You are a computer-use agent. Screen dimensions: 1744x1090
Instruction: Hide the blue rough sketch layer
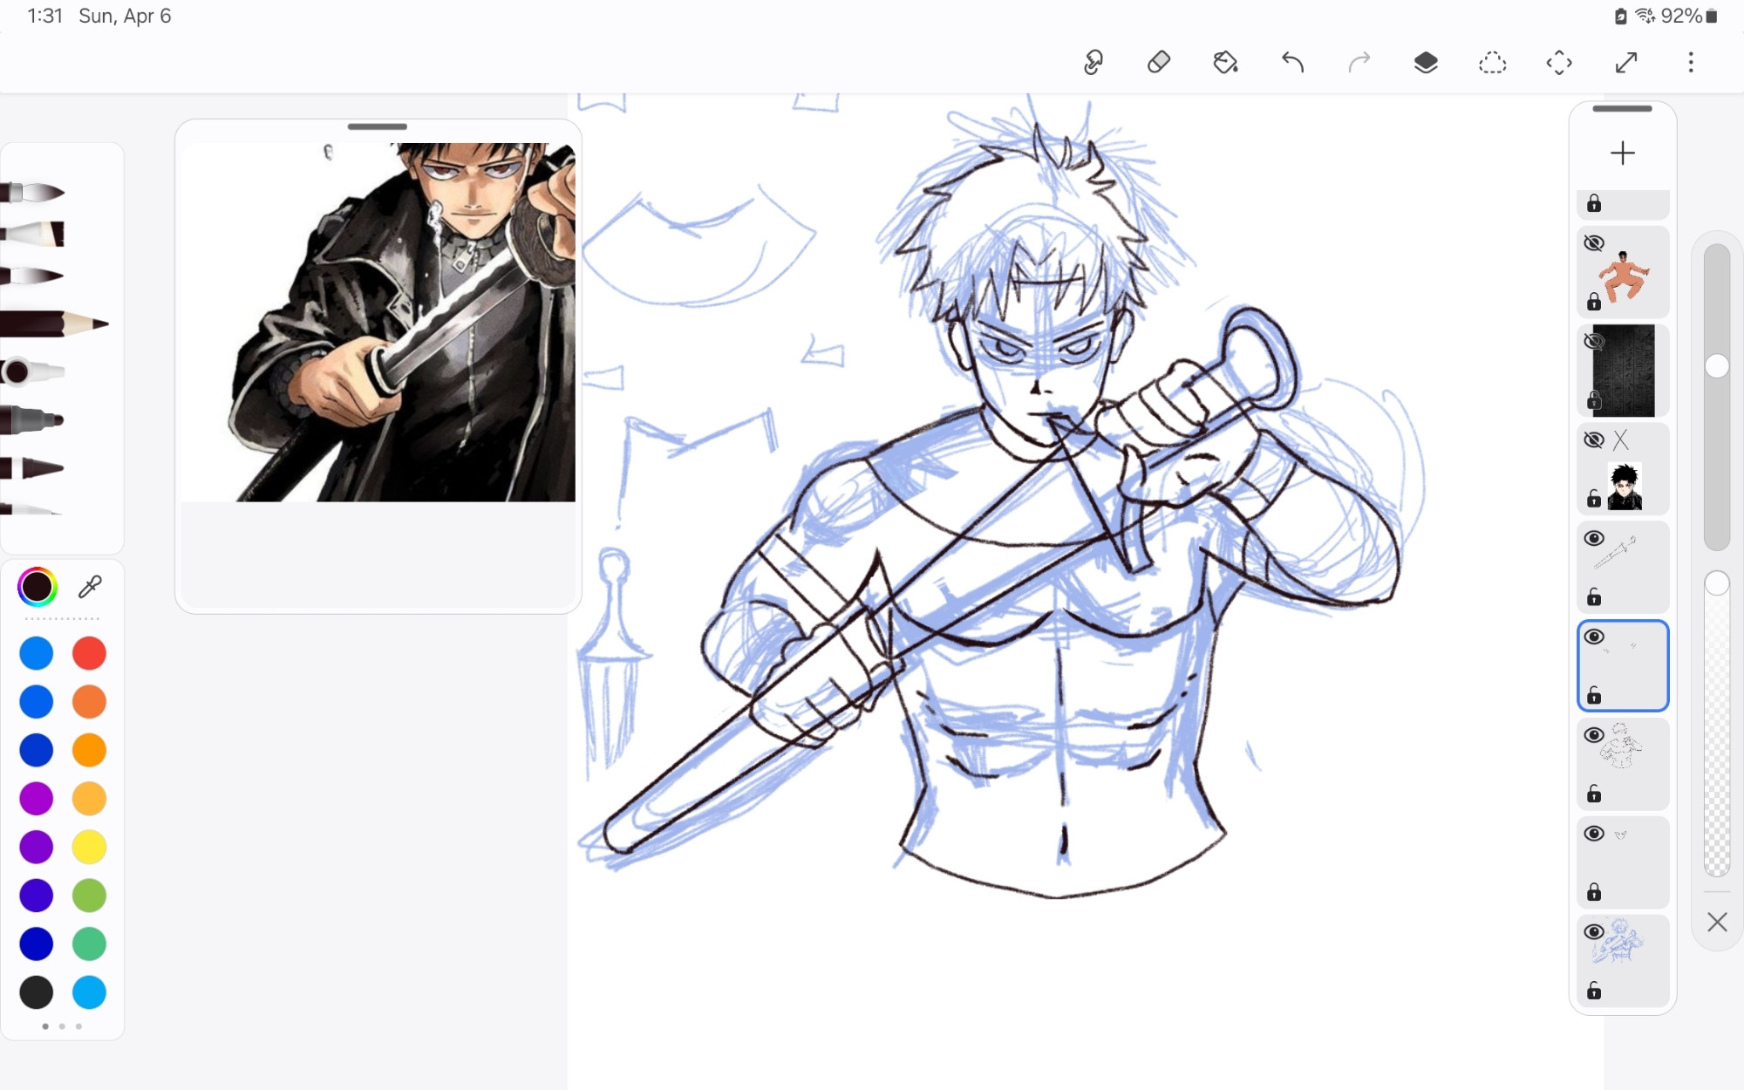(x=1594, y=931)
